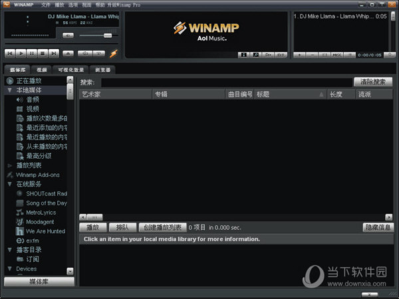Remove items with the playlist minus button

click(313, 55)
